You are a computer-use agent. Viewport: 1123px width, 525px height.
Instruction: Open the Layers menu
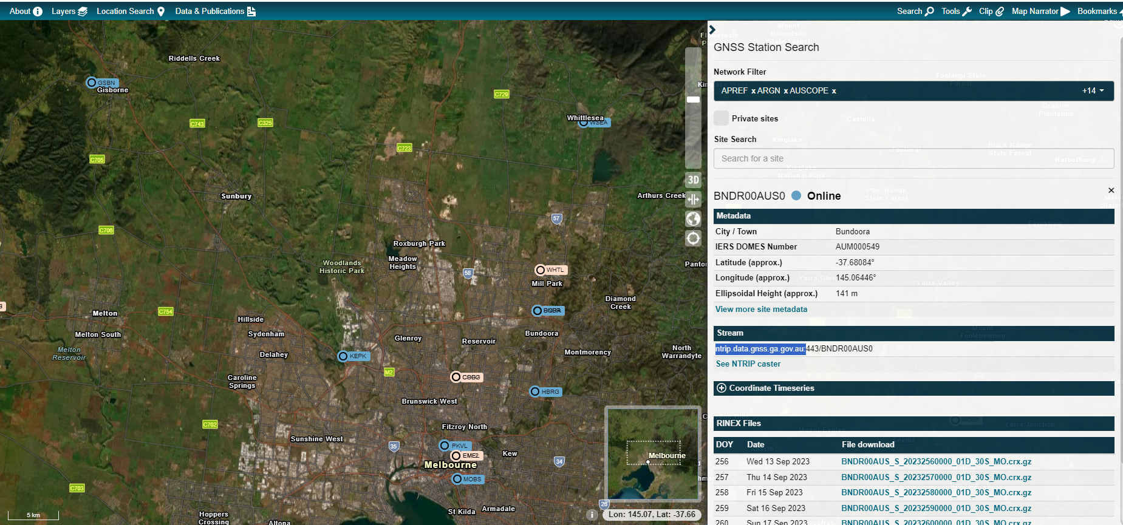click(69, 11)
